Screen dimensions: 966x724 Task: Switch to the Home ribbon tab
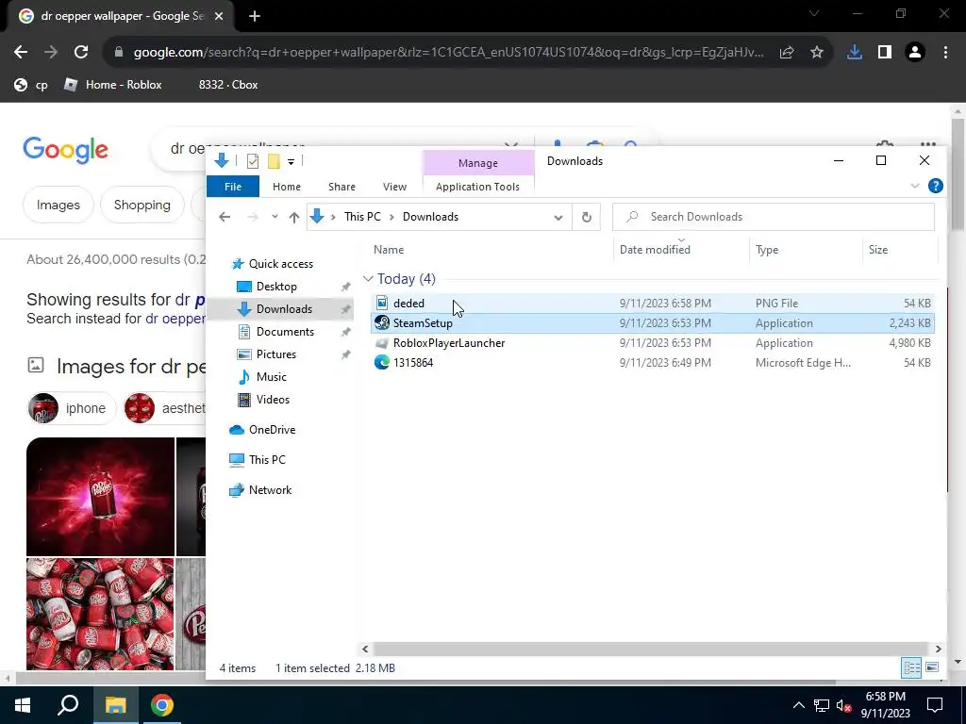[287, 187]
